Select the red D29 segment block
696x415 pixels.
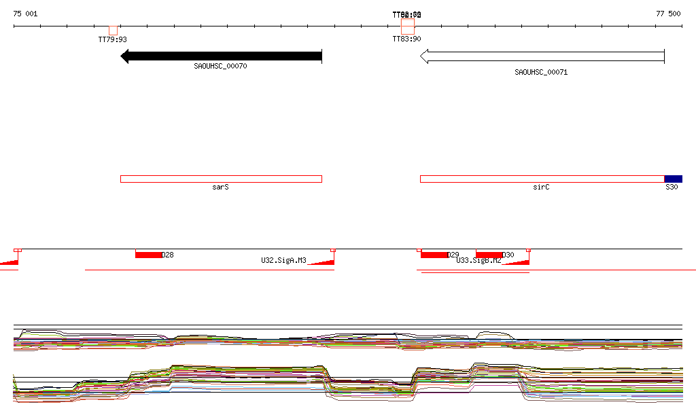pyautogui.click(x=434, y=255)
